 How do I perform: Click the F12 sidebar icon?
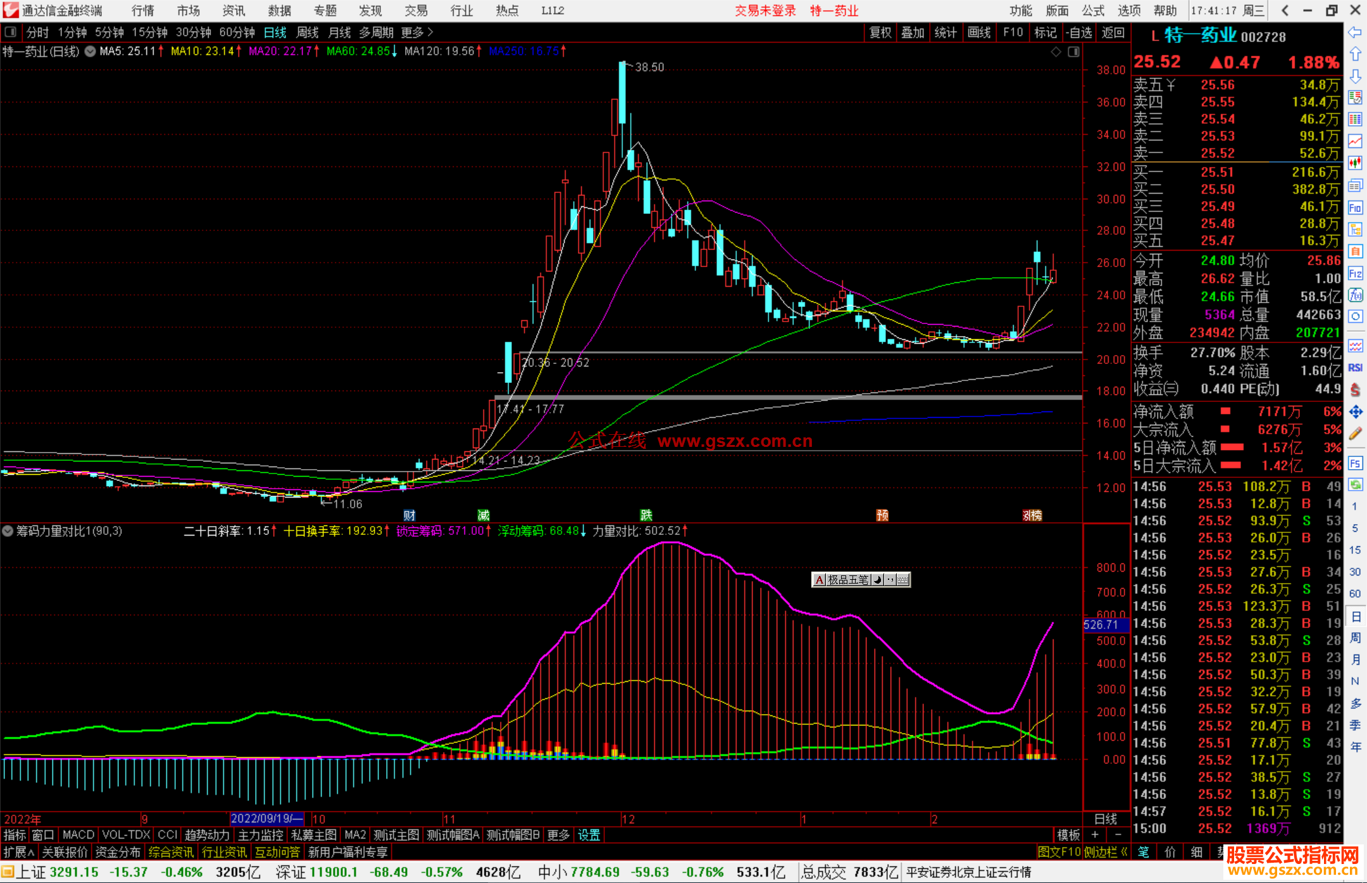pos(1355,273)
